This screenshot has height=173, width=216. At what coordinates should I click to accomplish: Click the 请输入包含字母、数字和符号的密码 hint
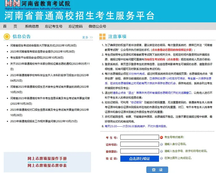click(x=186, y=151)
